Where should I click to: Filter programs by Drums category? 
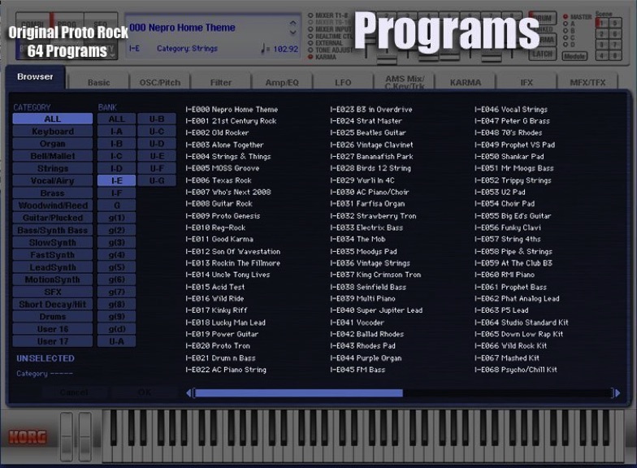coord(52,317)
